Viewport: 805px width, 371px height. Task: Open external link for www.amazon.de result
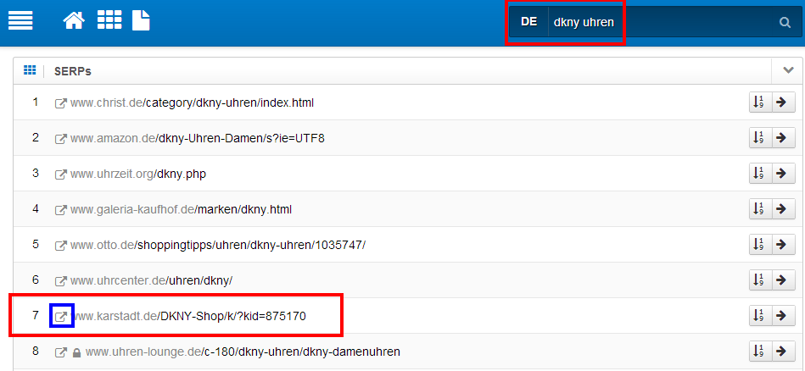pyautogui.click(x=60, y=139)
